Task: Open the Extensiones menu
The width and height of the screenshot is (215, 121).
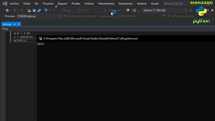Action: tap(126, 4)
